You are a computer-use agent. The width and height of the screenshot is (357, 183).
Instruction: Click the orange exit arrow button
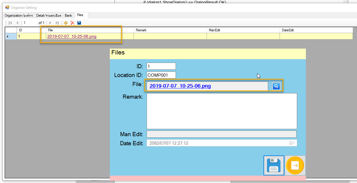click(x=295, y=166)
